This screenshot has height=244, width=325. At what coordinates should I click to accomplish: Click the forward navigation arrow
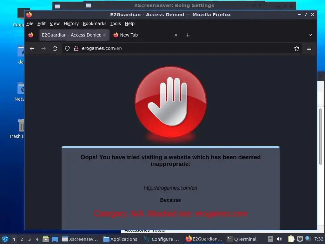click(43, 49)
